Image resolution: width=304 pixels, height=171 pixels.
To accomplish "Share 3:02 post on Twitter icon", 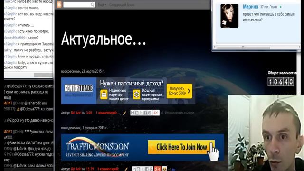I will coord(141,113).
